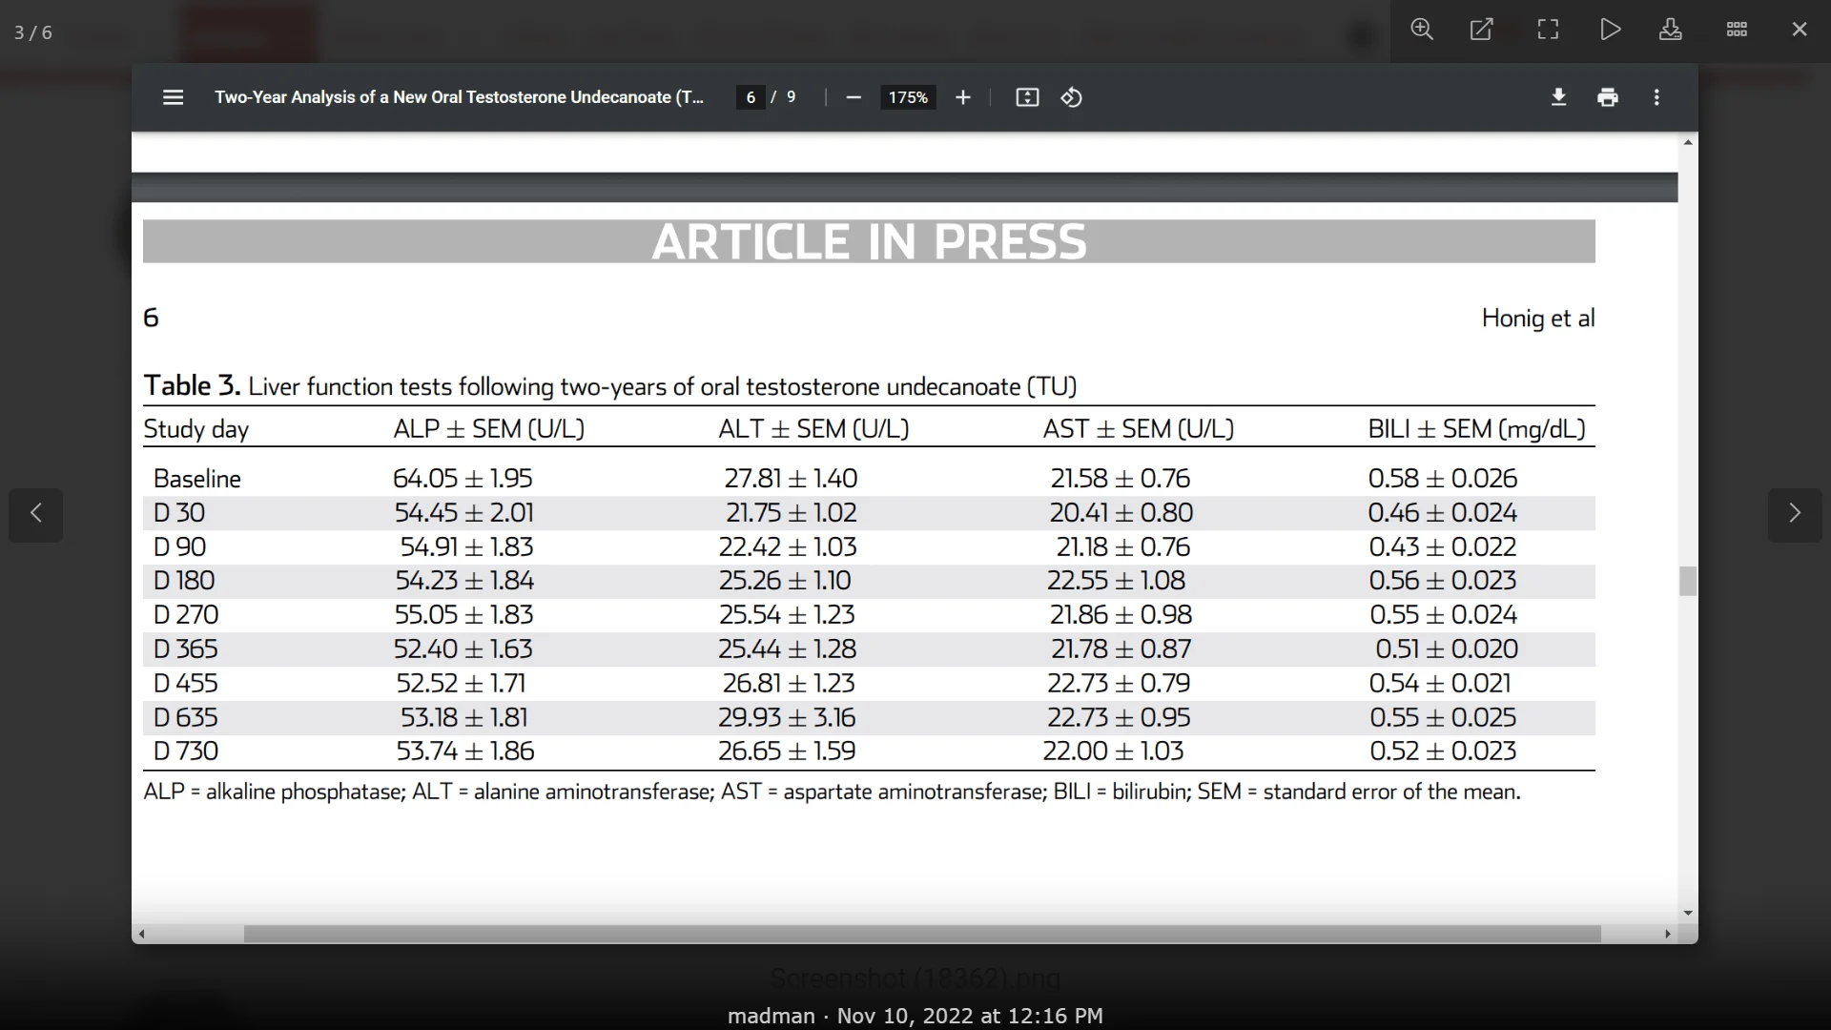Click the value '25.54 ± 1.23'
1831x1030 pixels.
(787, 615)
